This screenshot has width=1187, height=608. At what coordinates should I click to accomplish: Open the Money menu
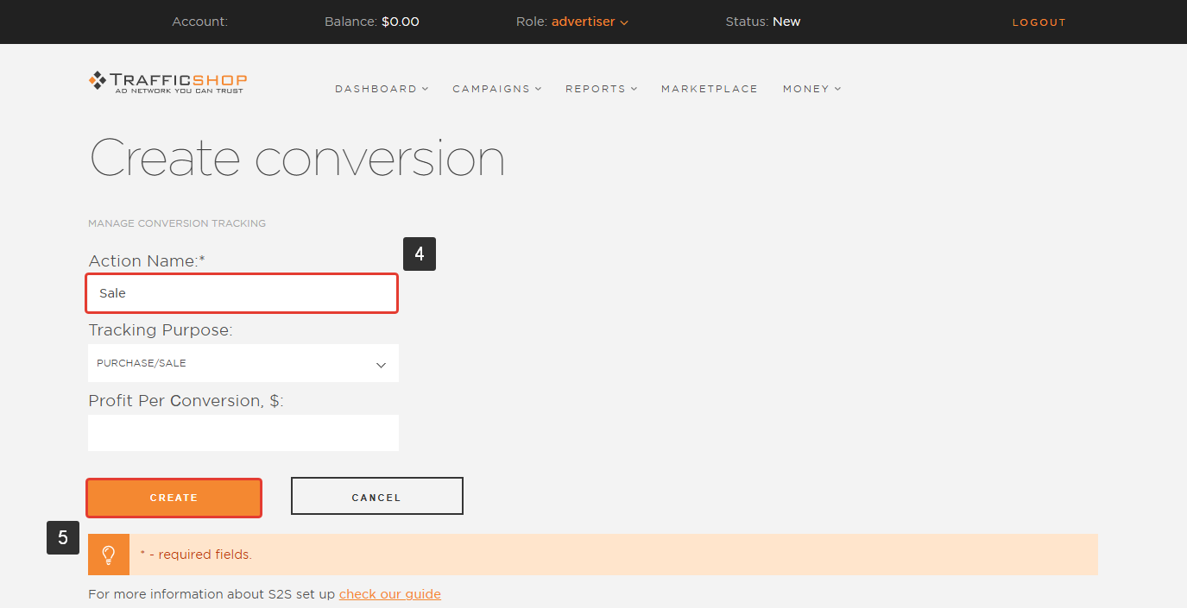coord(811,89)
